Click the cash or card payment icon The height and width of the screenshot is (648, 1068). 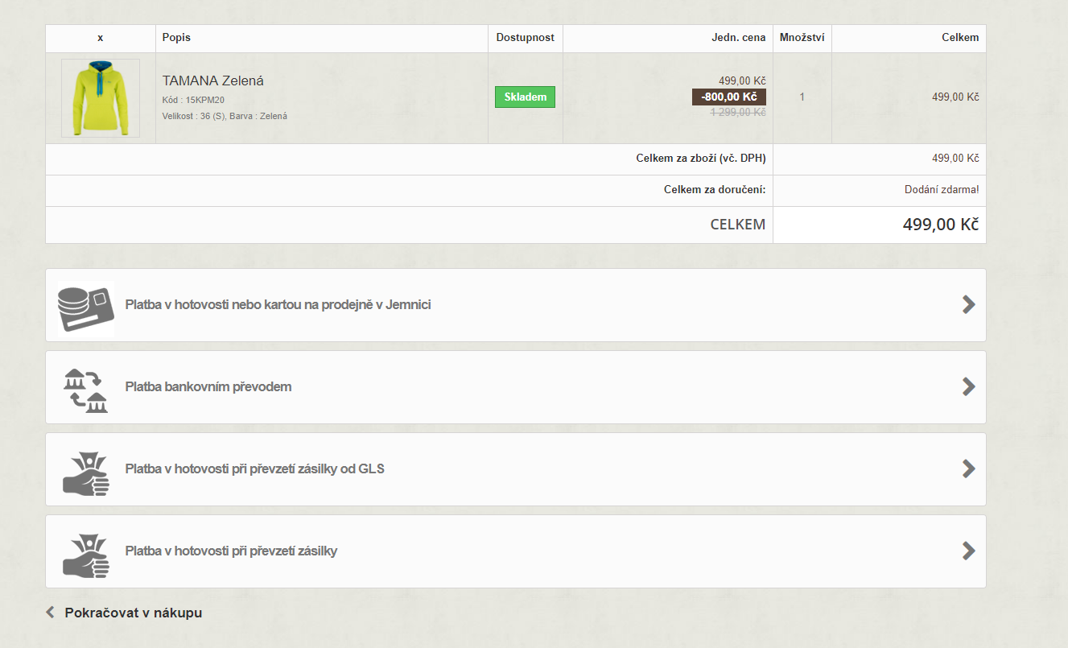tap(85, 308)
